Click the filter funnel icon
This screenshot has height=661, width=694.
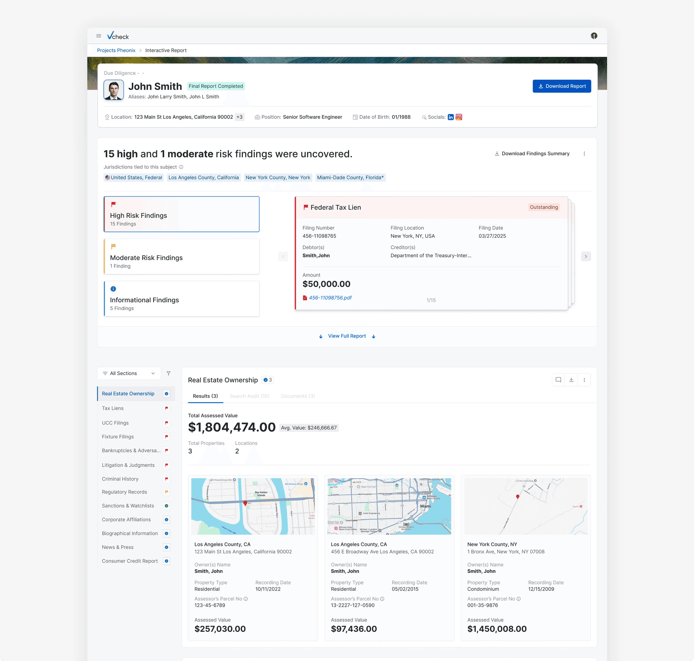click(168, 373)
